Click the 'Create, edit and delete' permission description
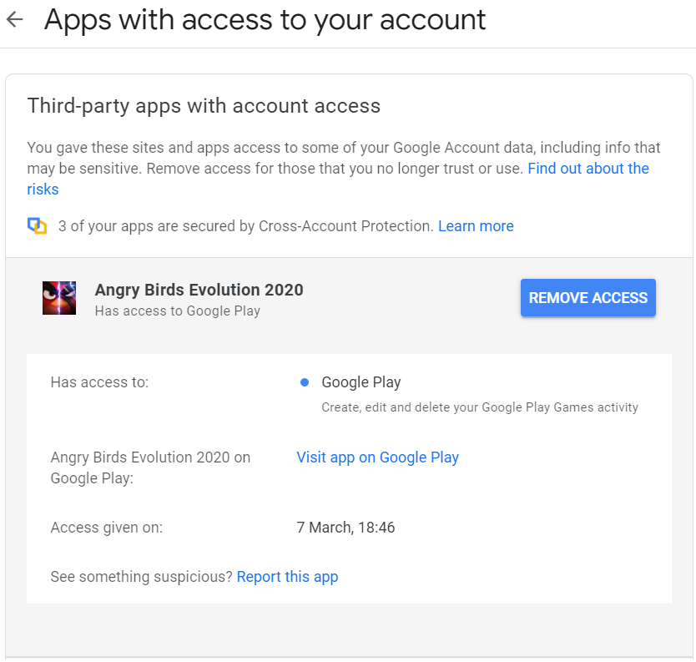The width and height of the screenshot is (696, 662). pos(480,407)
